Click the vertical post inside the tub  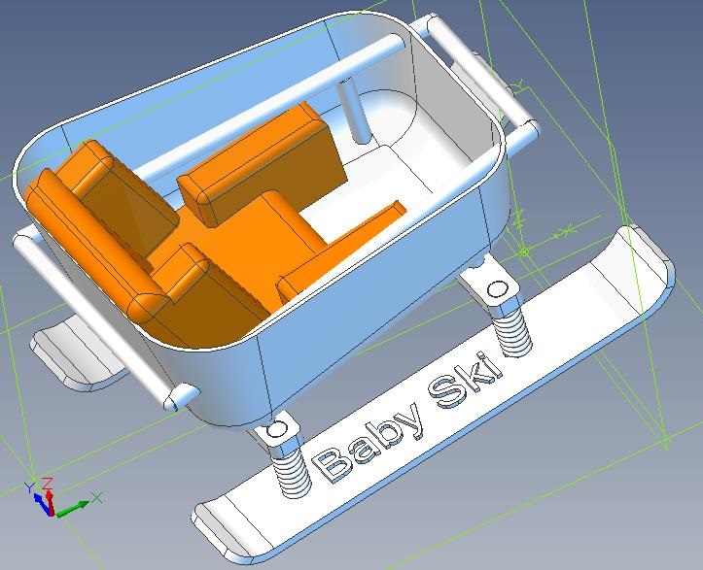(x=354, y=109)
